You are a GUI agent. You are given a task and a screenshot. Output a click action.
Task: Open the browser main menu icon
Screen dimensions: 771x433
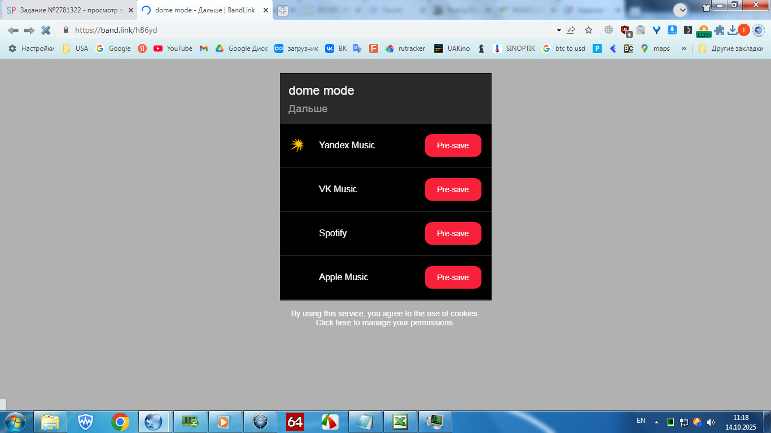(759, 30)
